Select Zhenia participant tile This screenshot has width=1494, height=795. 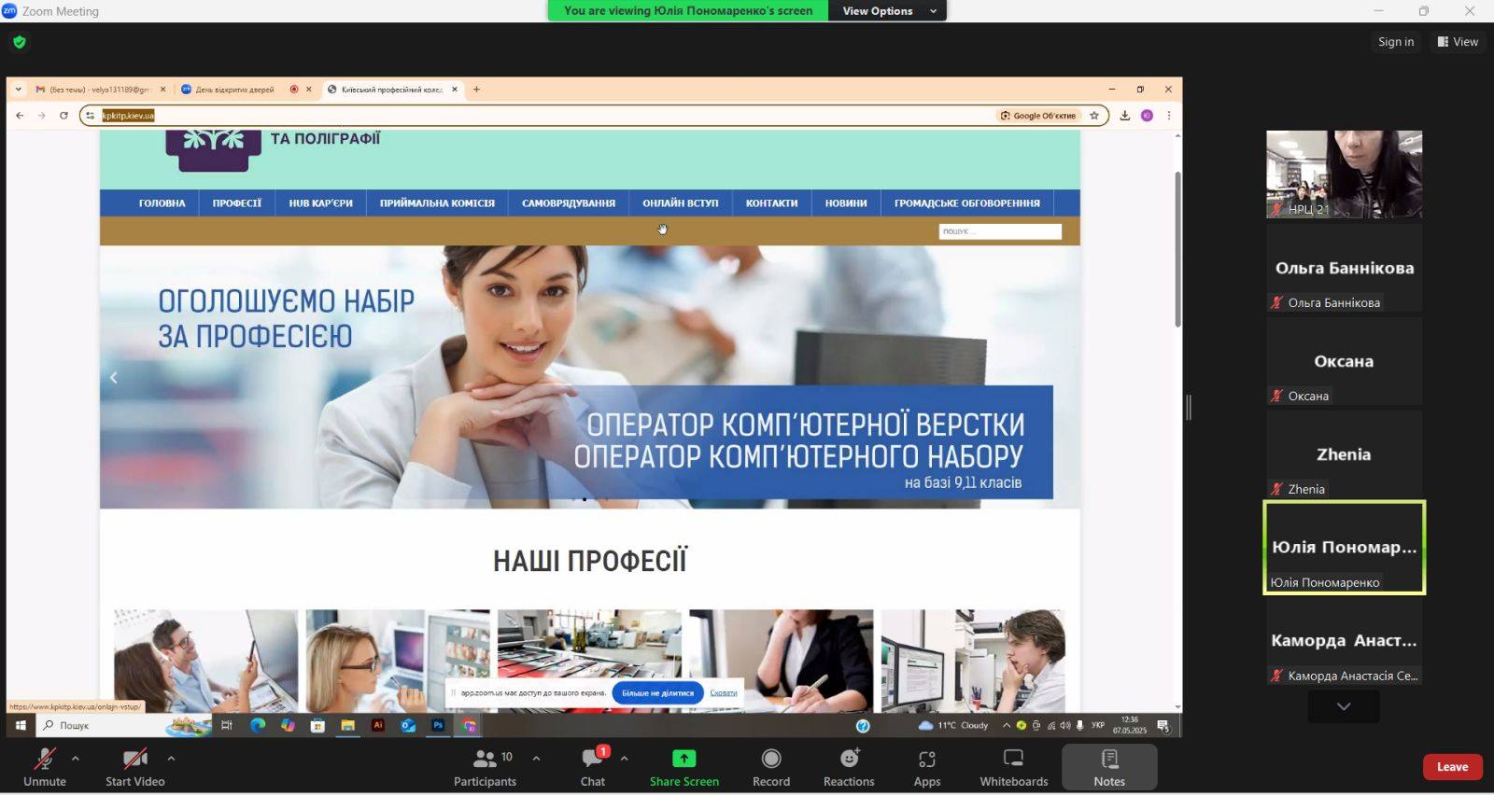1344,454
